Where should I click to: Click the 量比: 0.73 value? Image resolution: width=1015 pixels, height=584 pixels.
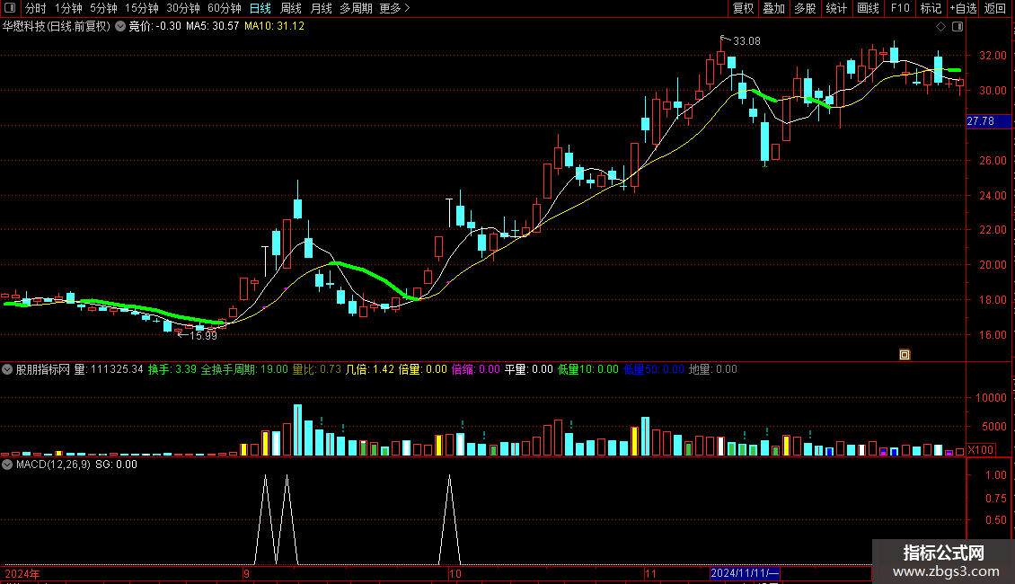coord(316,369)
